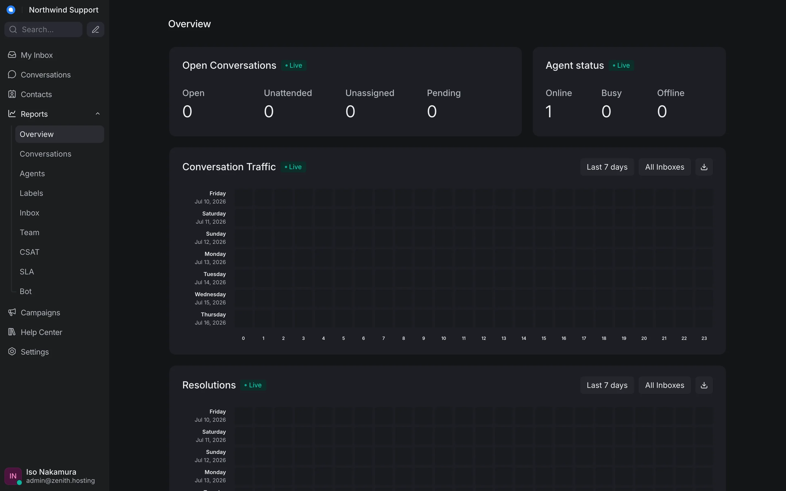Open Conversation Traffic Last 7 days dropdown
Viewport: 786px width, 491px height.
click(x=607, y=167)
